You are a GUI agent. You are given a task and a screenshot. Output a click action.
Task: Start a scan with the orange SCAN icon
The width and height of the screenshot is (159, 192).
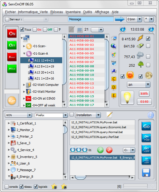(12, 101)
